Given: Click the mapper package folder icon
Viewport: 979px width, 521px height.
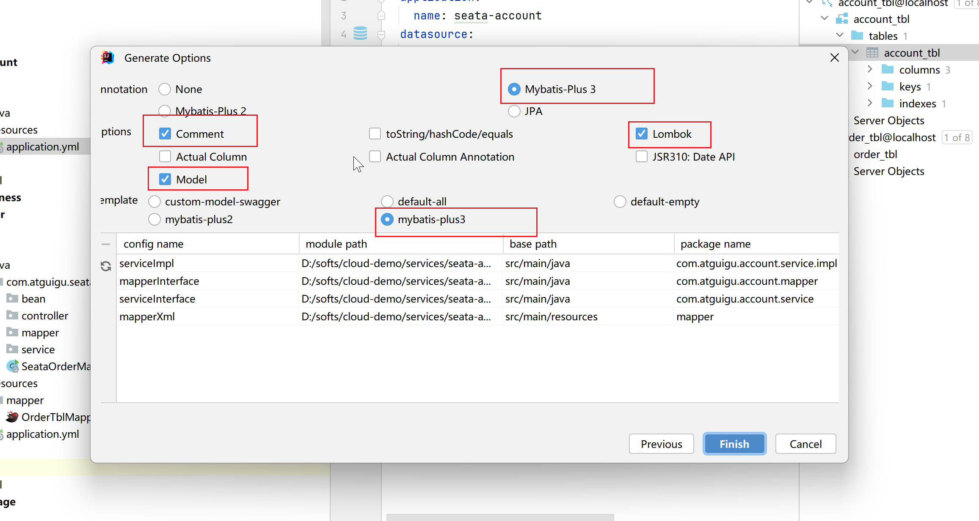Looking at the screenshot, I should [12, 332].
